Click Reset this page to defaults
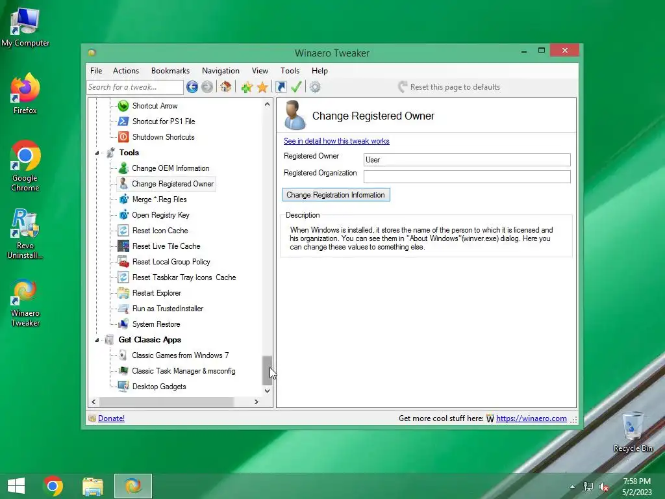Viewport: 665px width, 499px height. pos(449,87)
